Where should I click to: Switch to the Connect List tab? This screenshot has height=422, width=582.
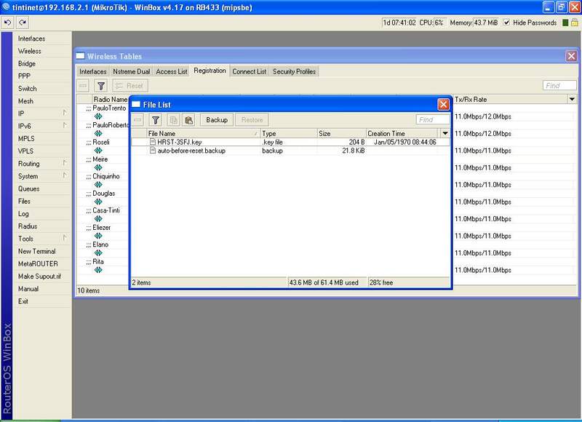pyautogui.click(x=249, y=71)
